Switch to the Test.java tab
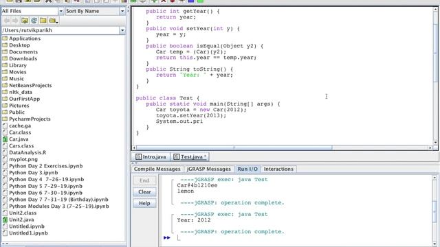440x247 pixels. coord(190,157)
